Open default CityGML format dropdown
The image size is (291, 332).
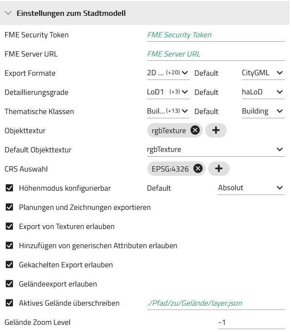[263, 73]
